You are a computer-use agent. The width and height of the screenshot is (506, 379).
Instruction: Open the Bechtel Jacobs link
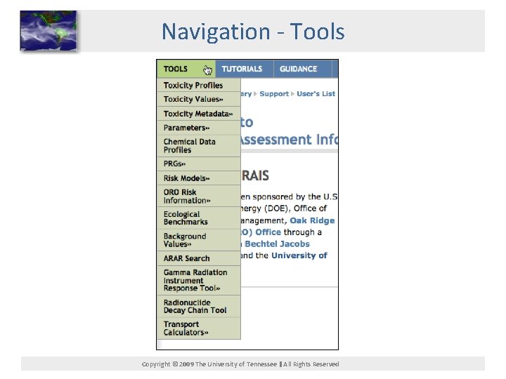click(277, 244)
